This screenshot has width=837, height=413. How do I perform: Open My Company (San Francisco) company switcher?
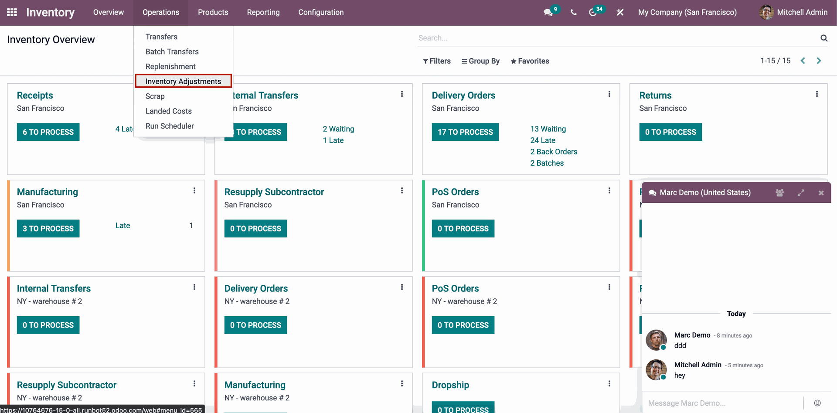click(687, 12)
